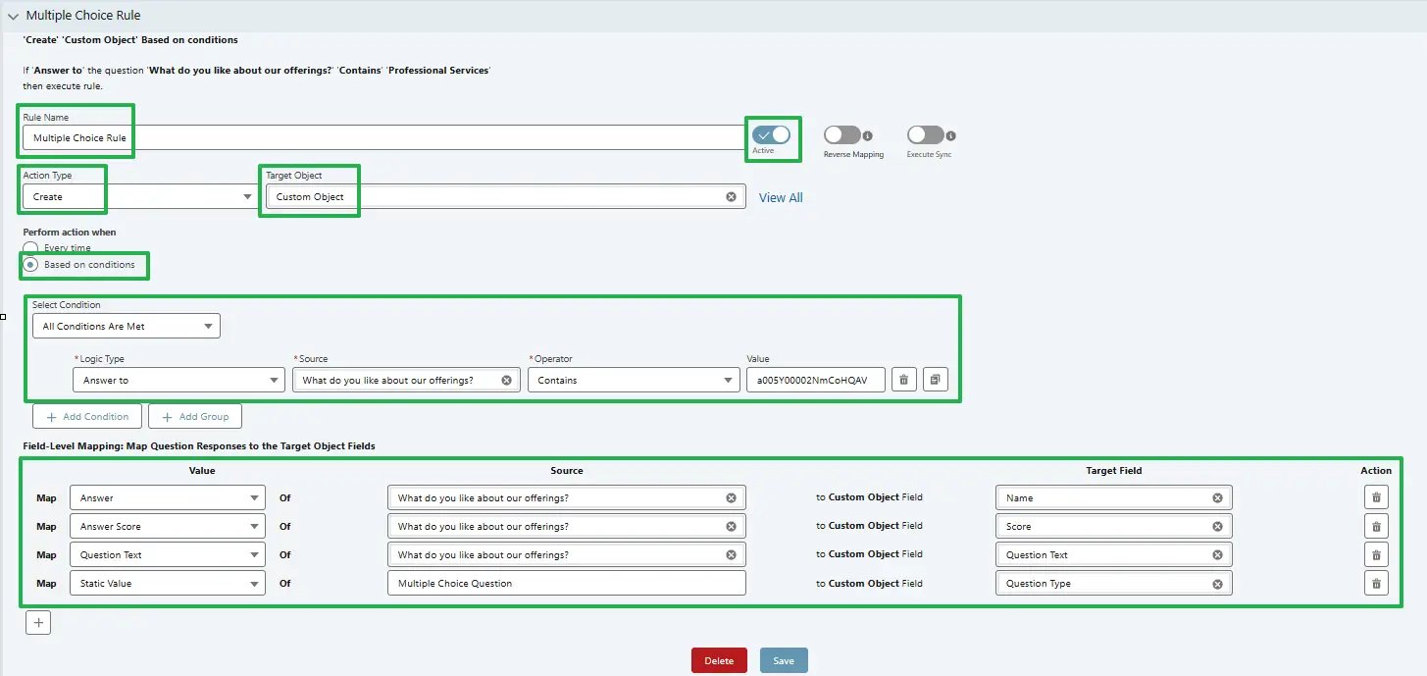Click the Target Object field
Screen dimensions: 1427x676
pyautogui.click(x=505, y=196)
